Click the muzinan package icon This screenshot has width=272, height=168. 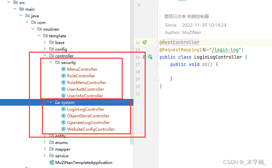point(40,29)
